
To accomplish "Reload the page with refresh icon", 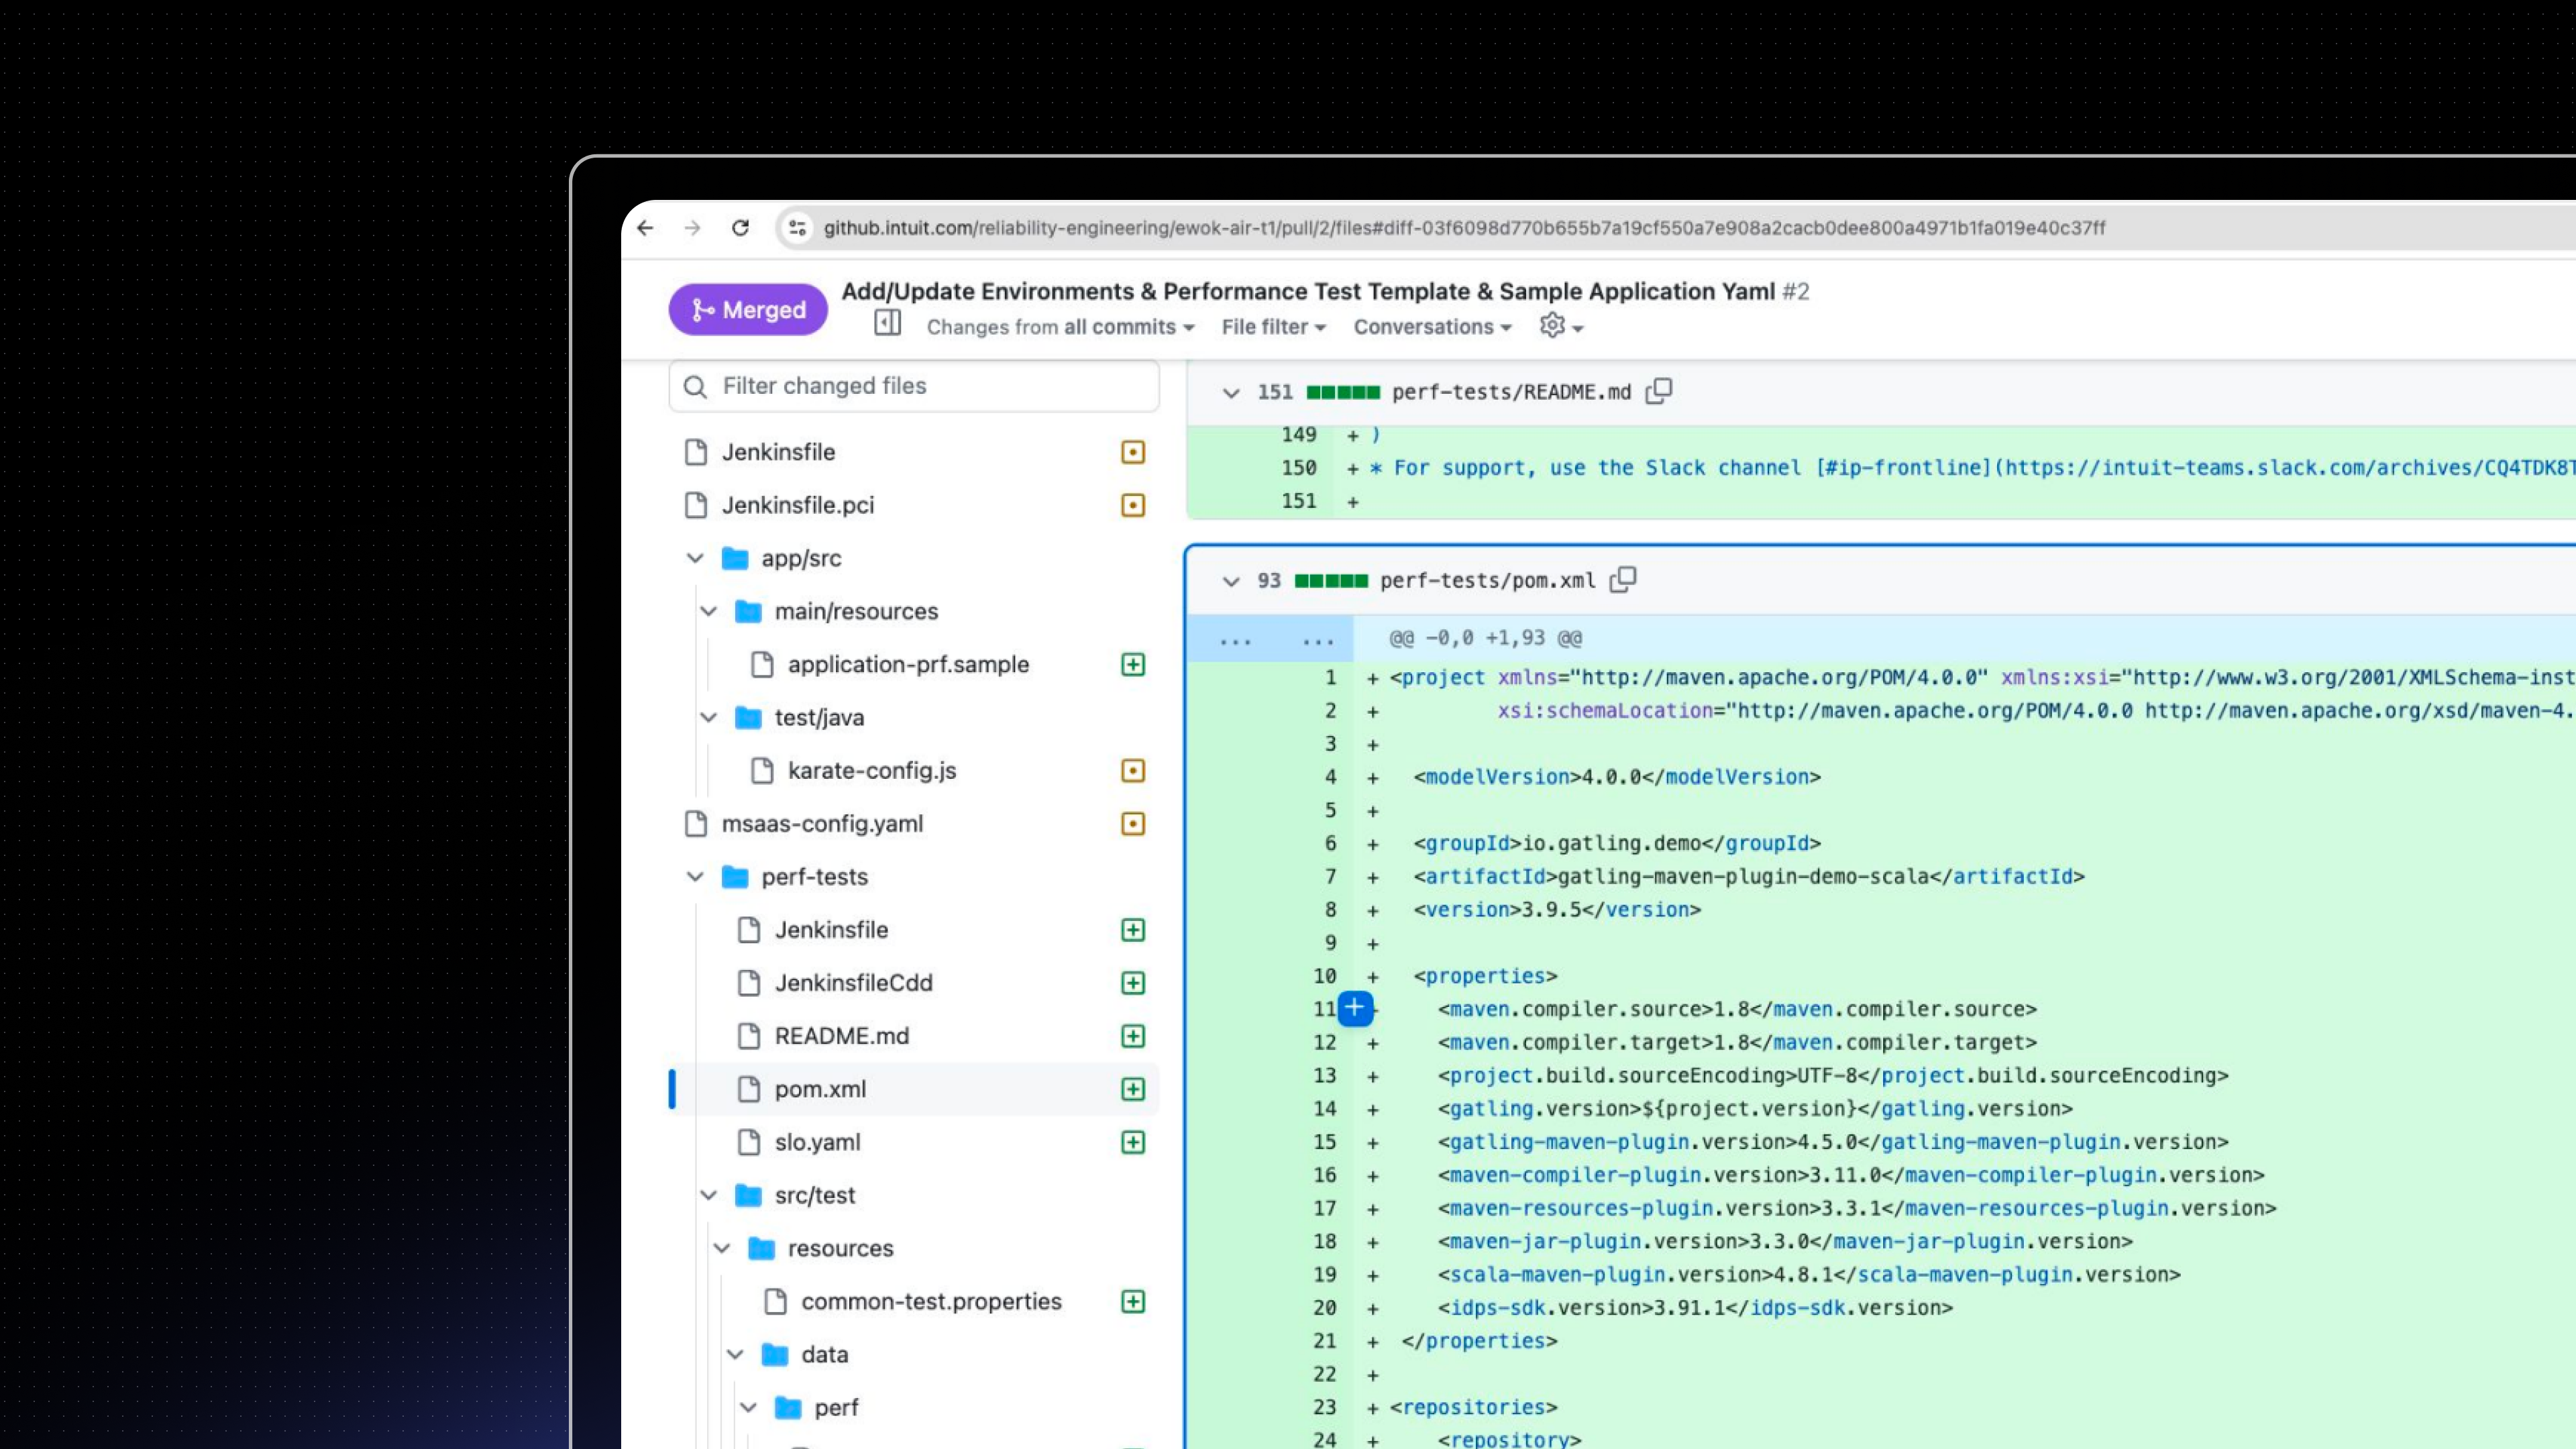I will coord(740,228).
